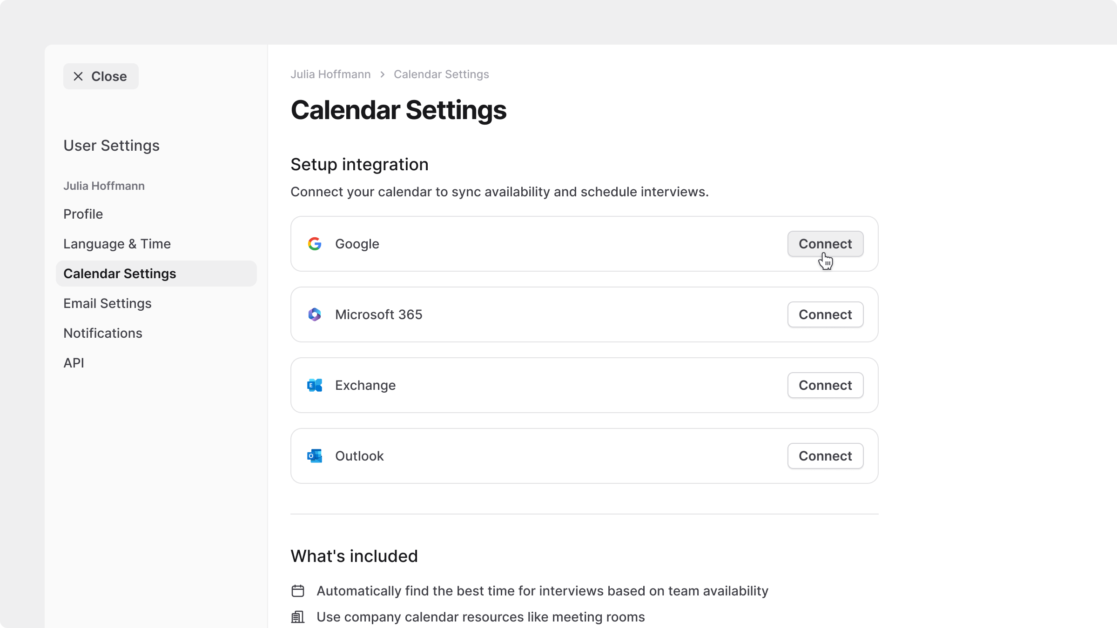Click the Google logo icon

[315, 244]
